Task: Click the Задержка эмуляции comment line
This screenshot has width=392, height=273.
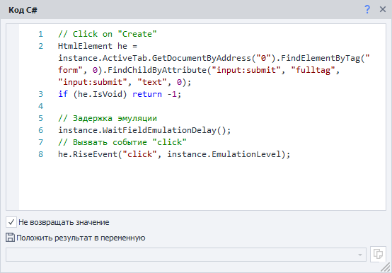Action: [x=108, y=118]
